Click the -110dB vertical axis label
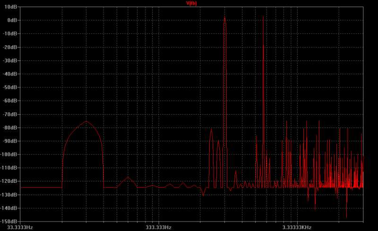Image resolution: width=378 pixels, height=231 pixels. pyautogui.click(x=9, y=168)
